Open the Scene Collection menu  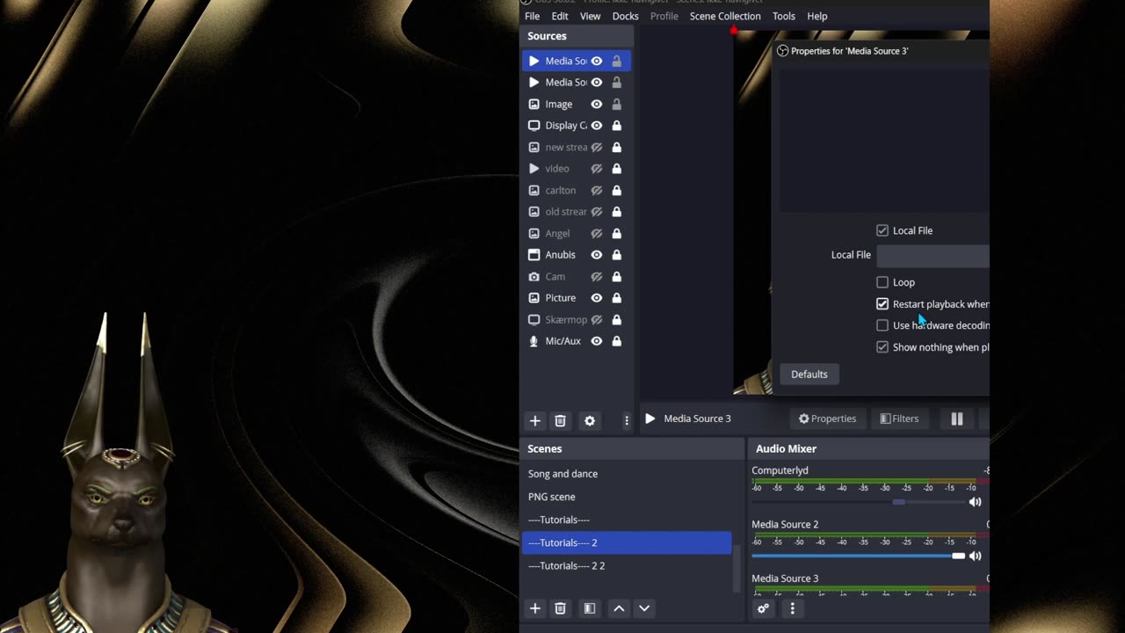coord(725,16)
